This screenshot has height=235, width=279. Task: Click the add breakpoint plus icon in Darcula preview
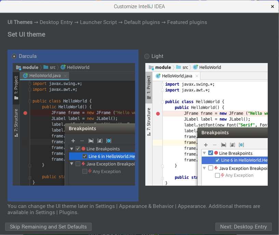coord(73,141)
